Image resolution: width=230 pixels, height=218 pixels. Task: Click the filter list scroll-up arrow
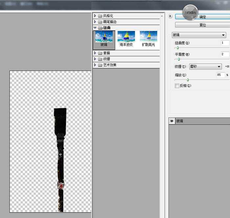point(162,16)
